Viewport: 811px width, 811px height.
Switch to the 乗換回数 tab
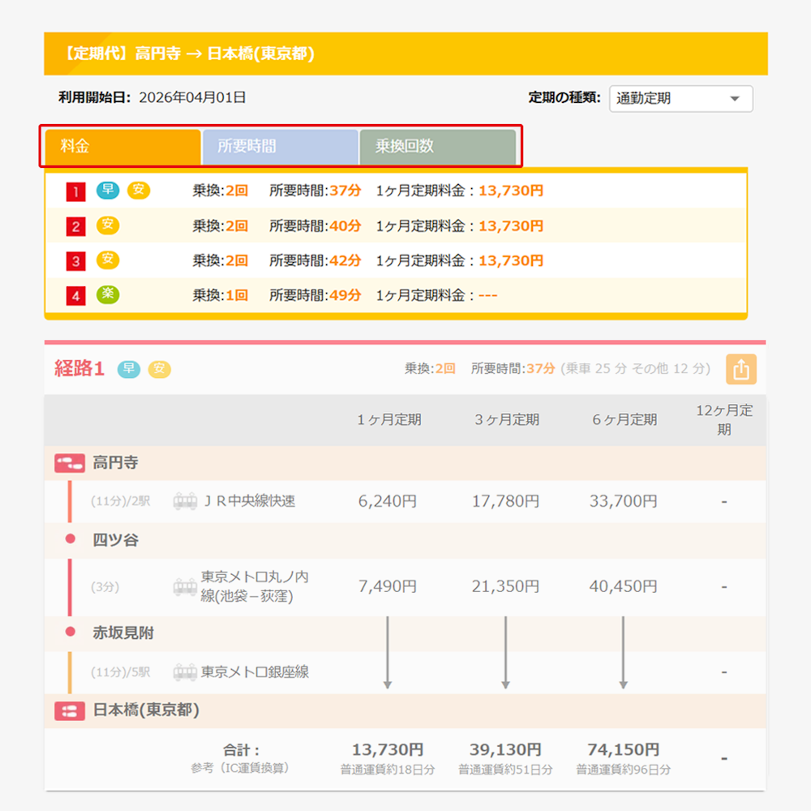pyautogui.click(x=438, y=147)
